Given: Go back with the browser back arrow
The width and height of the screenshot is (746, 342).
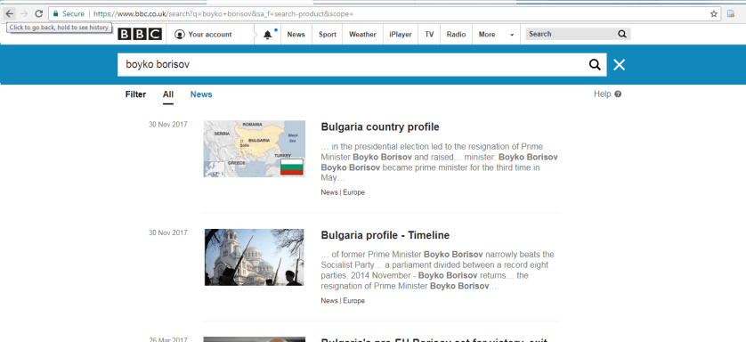Looking at the screenshot, I should (x=9, y=13).
